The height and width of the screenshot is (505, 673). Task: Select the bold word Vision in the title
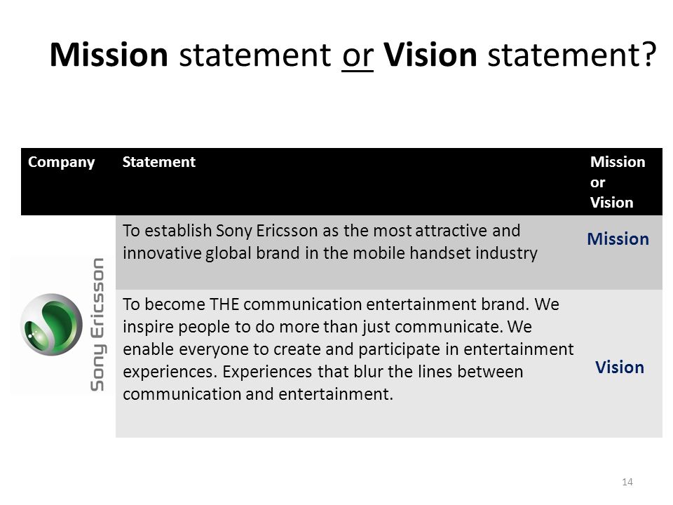tap(430, 55)
